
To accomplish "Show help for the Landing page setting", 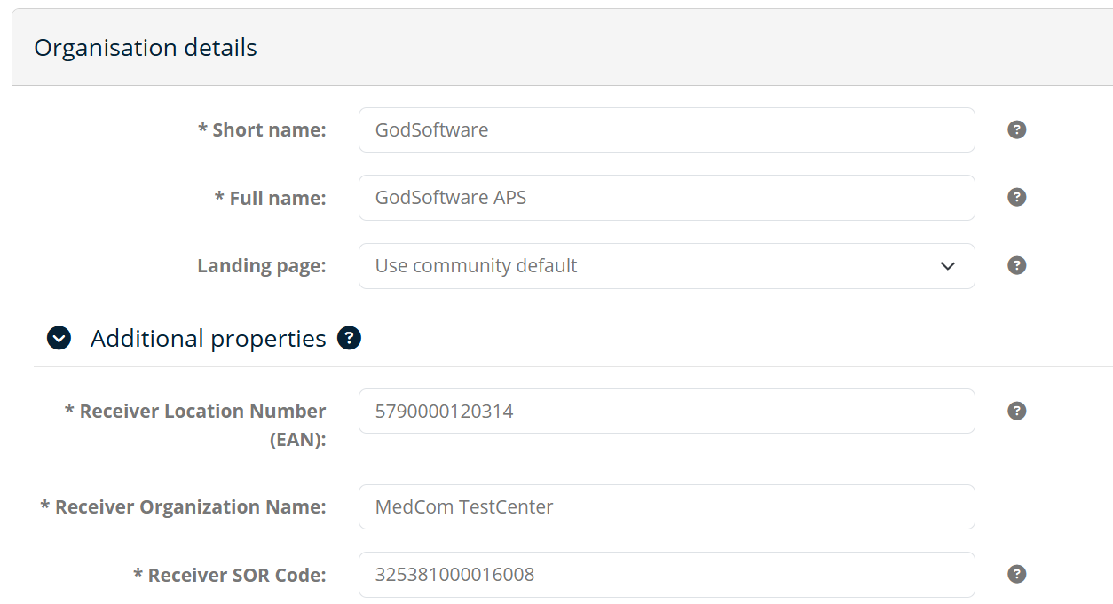I will tap(1017, 265).
